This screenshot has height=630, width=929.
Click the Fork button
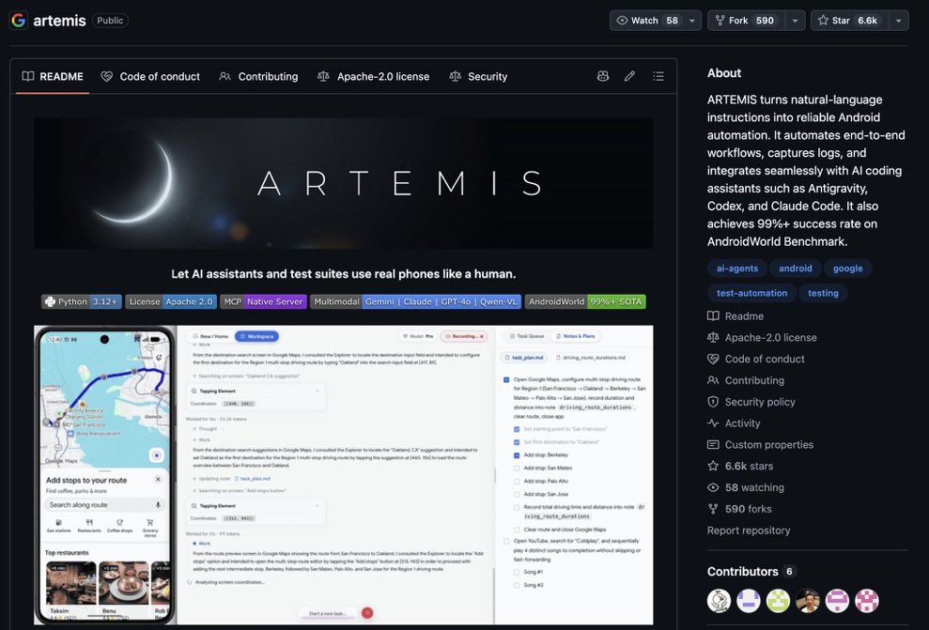pos(745,20)
